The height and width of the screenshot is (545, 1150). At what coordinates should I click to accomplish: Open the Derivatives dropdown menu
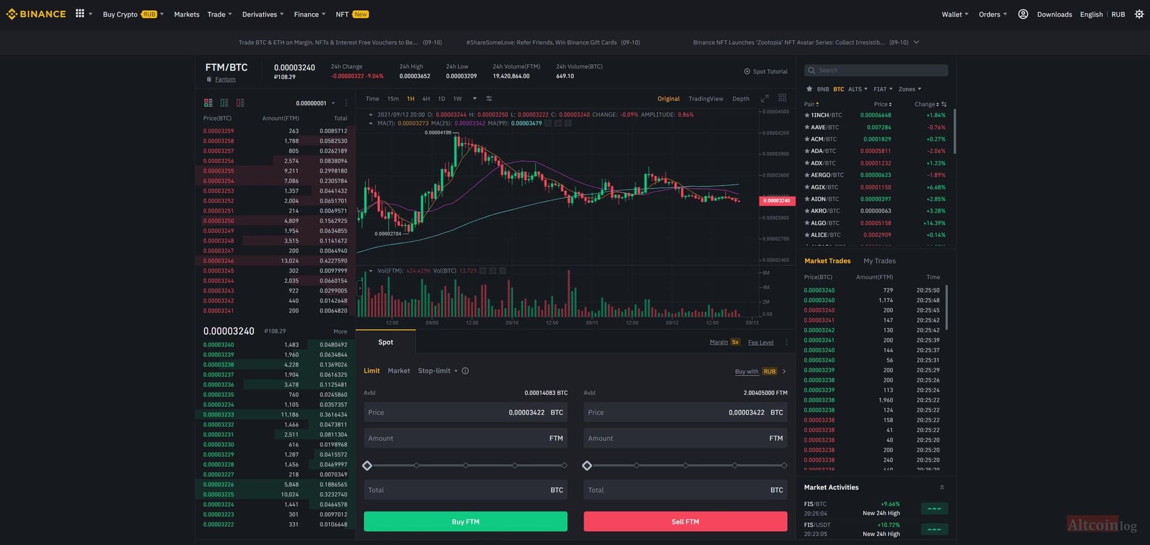(263, 14)
